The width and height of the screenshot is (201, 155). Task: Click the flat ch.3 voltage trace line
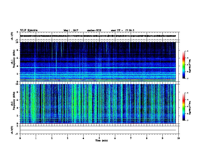click(x=98, y=130)
